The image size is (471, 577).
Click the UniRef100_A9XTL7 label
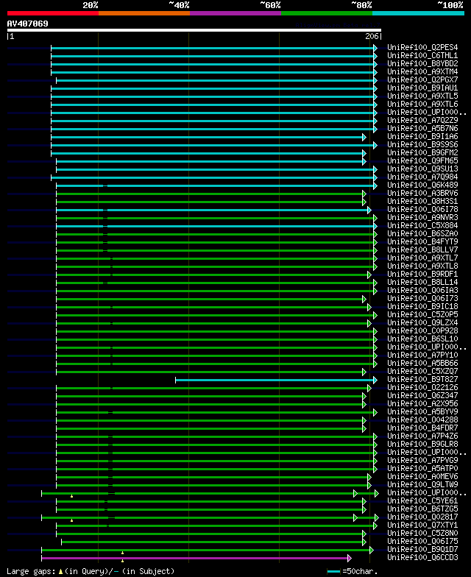422,258
